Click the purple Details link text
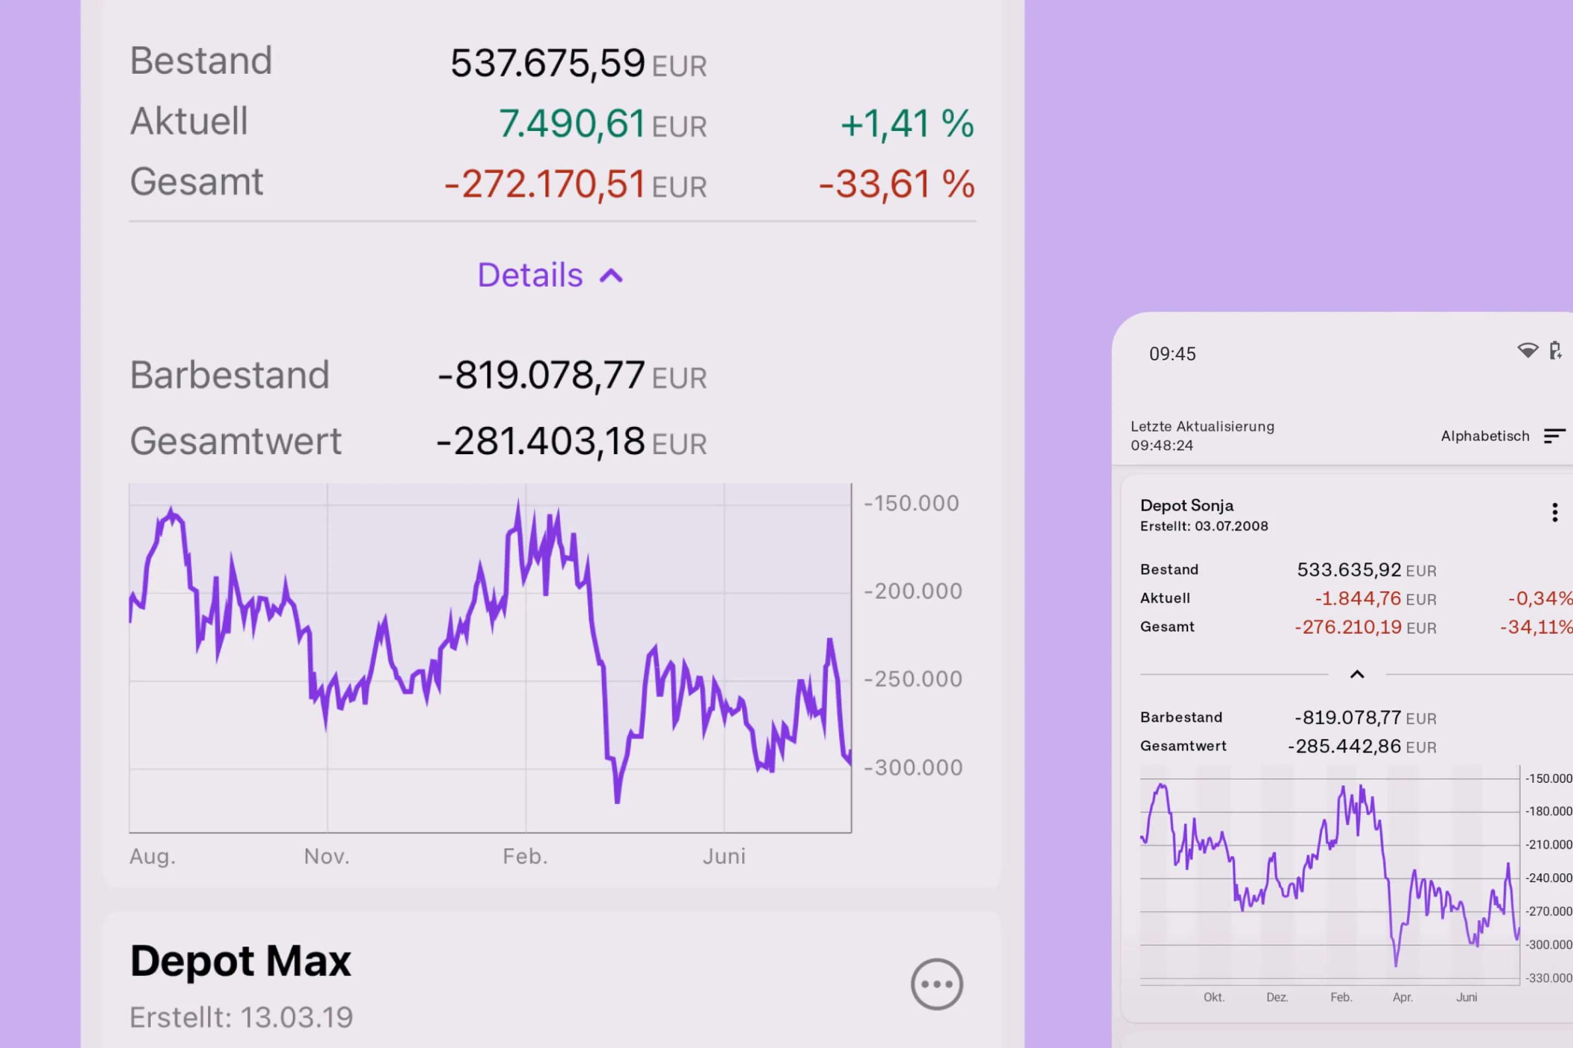 point(530,275)
